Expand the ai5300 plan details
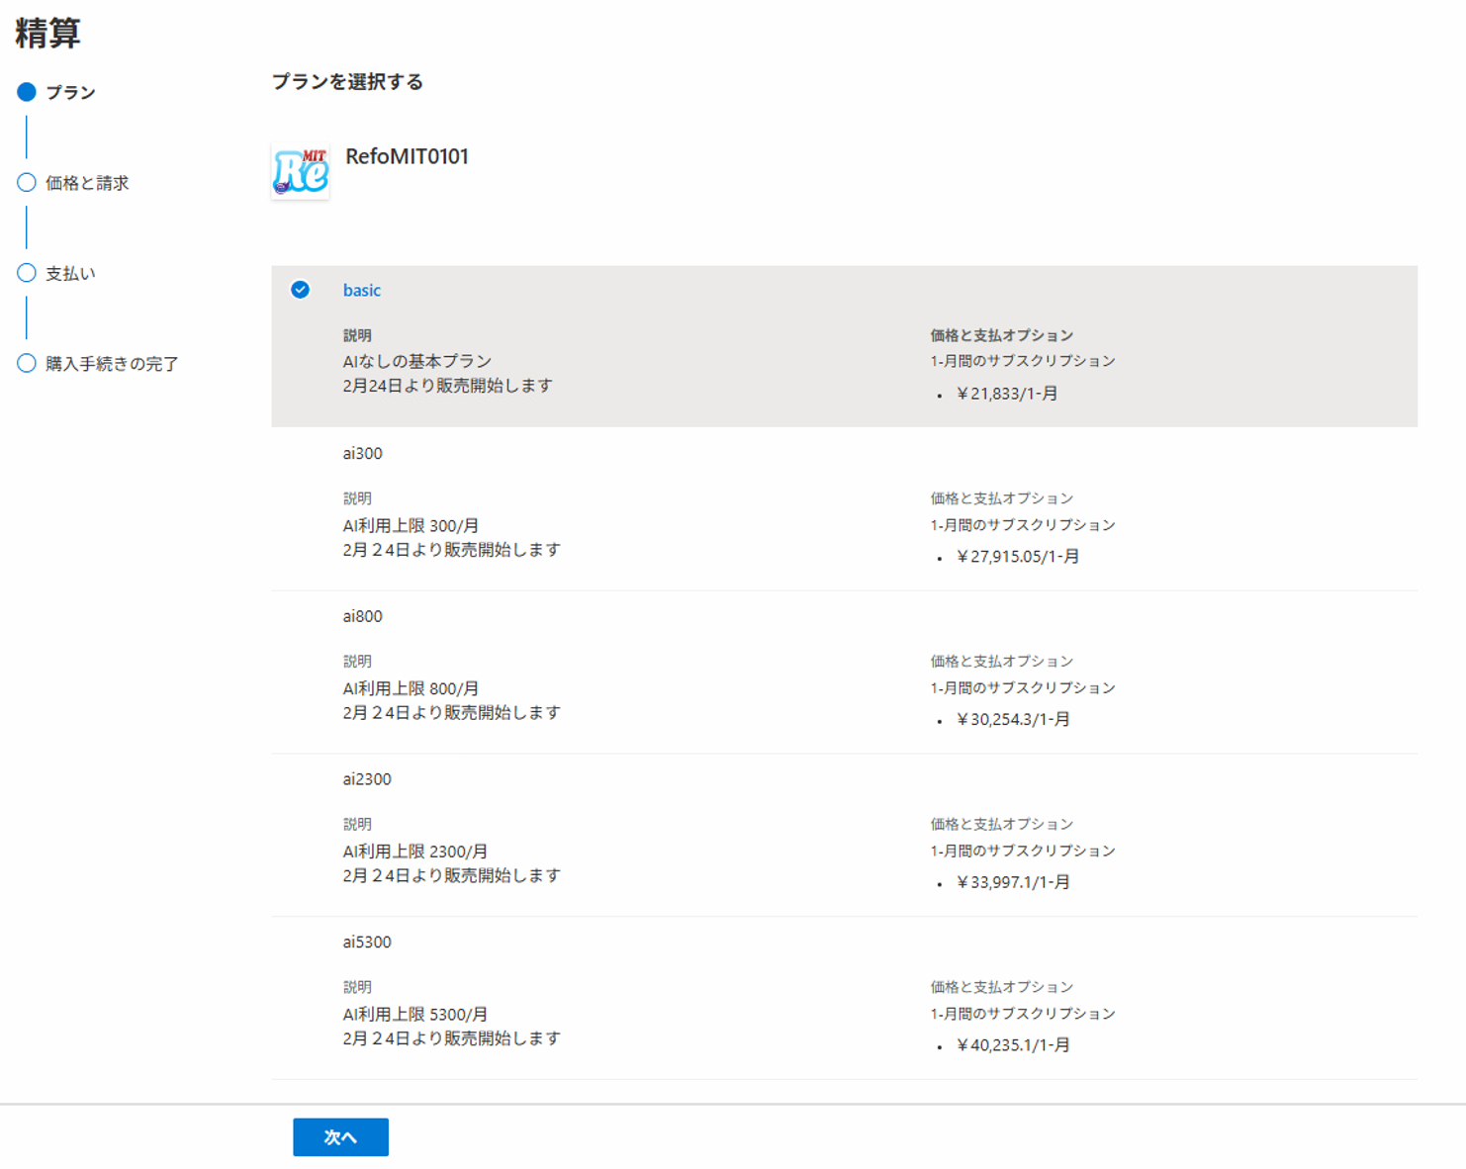 [365, 942]
